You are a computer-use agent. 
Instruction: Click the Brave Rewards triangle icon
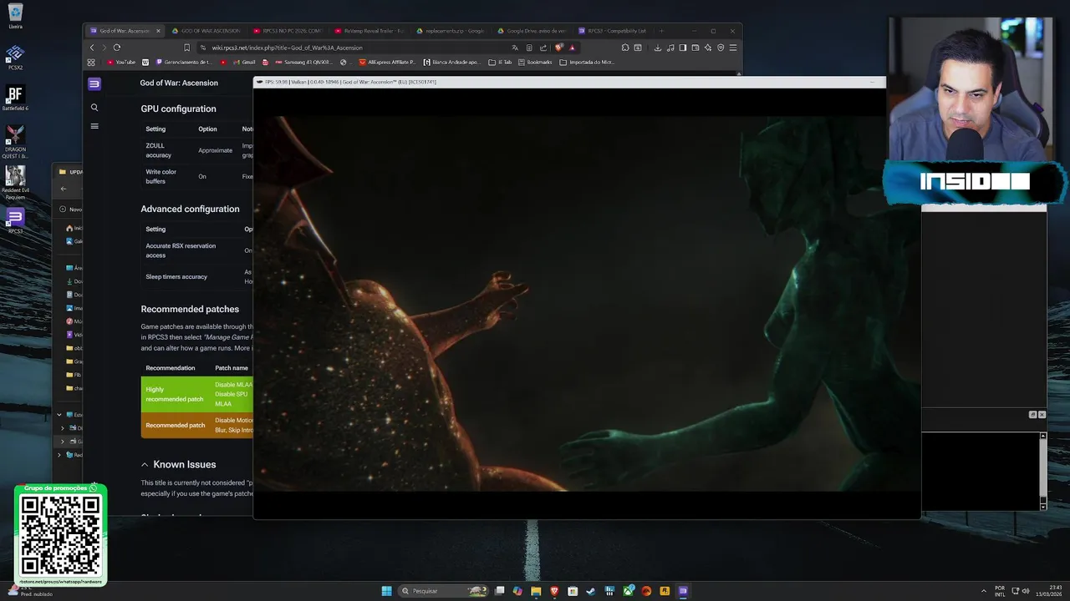click(572, 48)
